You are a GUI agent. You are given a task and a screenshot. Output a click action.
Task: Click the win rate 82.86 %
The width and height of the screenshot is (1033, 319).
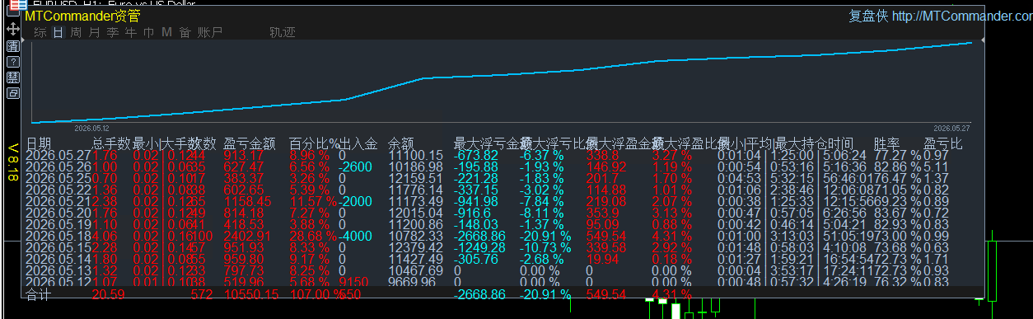pyautogui.click(x=898, y=167)
